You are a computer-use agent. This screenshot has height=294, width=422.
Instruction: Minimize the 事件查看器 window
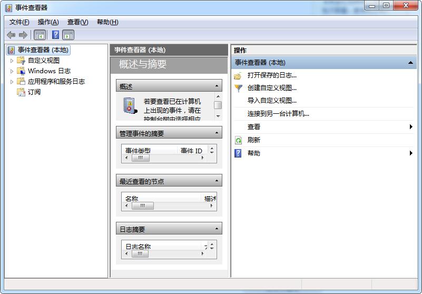pyautogui.click(x=372, y=6)
